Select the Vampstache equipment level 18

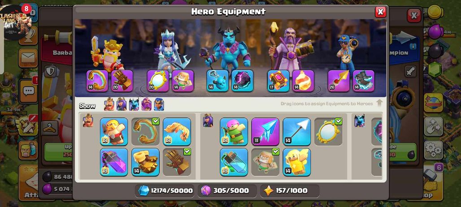coord(177,131)
